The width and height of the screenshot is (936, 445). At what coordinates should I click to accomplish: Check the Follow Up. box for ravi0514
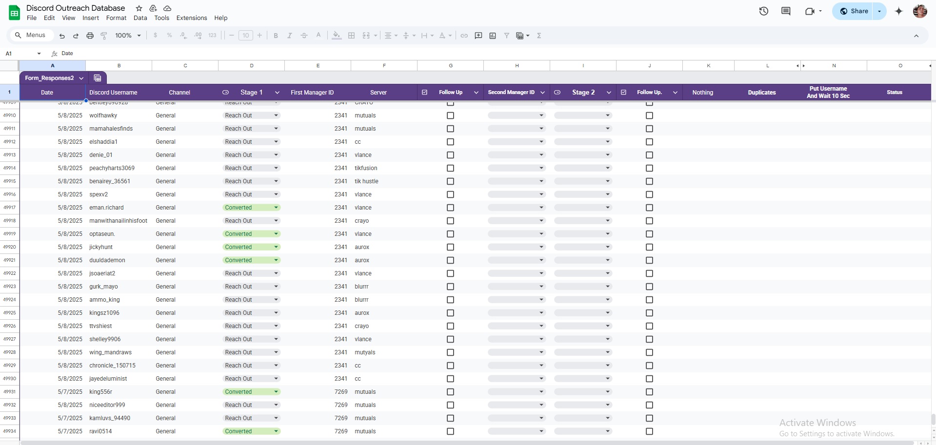pyautogui.click(x=649, y=431)
